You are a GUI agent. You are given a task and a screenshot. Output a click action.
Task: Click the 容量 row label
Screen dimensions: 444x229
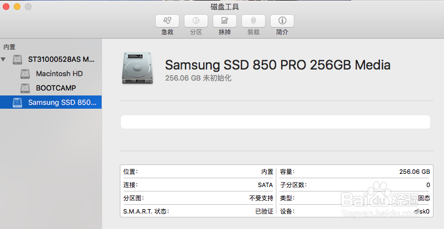click(287, 172)
